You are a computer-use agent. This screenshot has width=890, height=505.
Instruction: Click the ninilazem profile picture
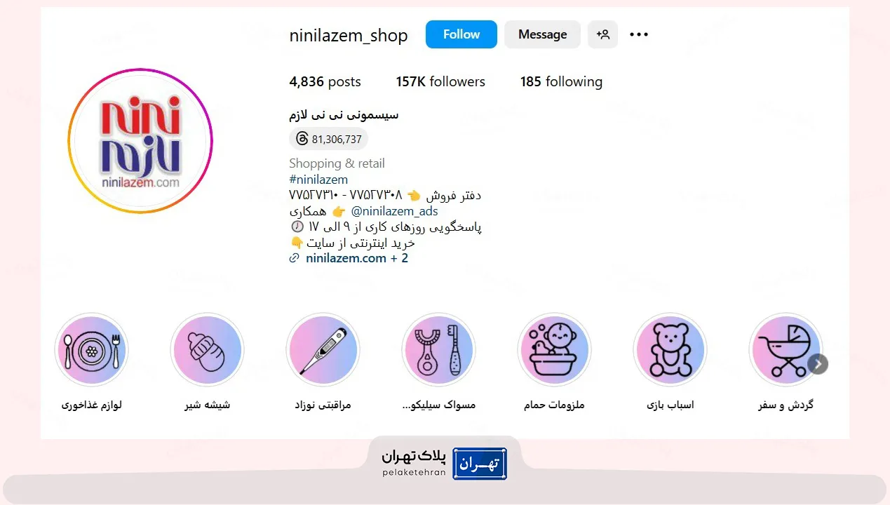(140, 140)
